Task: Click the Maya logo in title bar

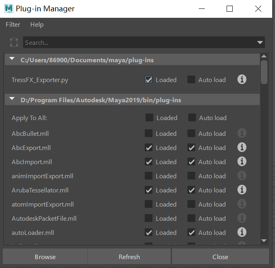Action: [8, 8]
